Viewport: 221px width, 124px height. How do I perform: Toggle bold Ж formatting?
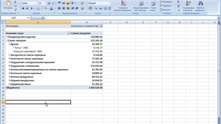pyautogui.click(x=23, y=9)
